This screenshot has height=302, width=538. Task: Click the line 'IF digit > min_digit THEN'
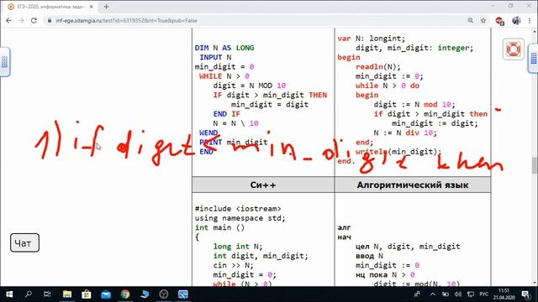pyautogui.click(x=270, y=95)
